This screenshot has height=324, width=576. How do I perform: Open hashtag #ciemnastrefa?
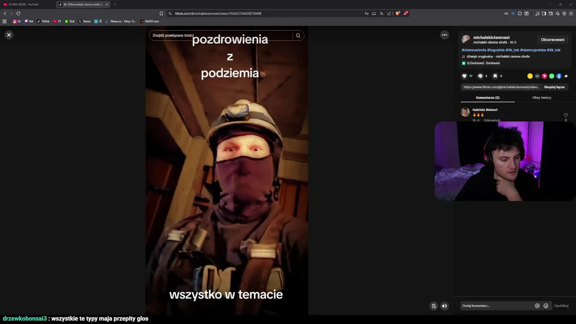(x=474, y=50)
